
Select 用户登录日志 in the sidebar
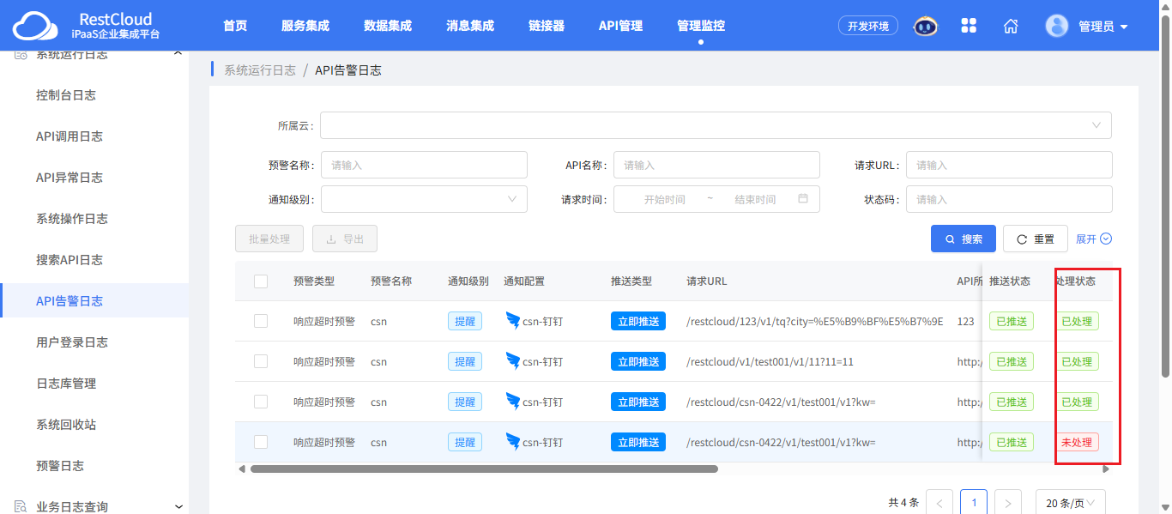[x=72, y=342]
